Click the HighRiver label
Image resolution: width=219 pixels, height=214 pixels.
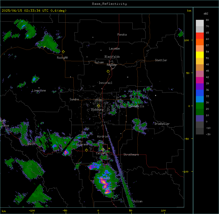(109, 189)
